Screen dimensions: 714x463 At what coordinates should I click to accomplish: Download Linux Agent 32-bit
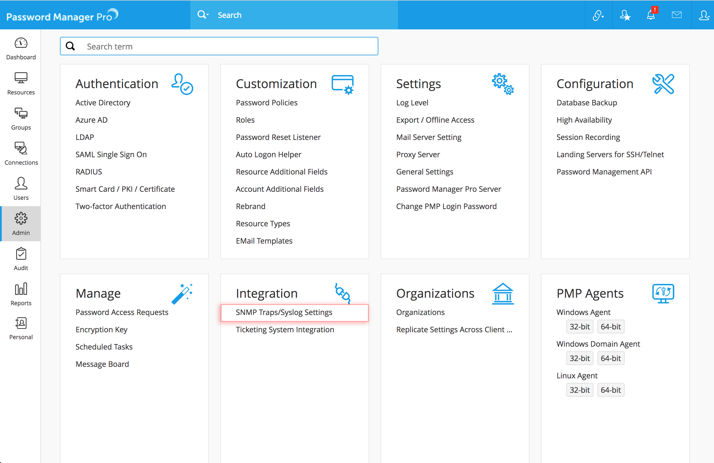pos(579,390)
